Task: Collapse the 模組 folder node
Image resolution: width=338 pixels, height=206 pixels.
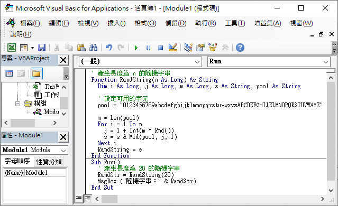Action: tap(17, 104)
